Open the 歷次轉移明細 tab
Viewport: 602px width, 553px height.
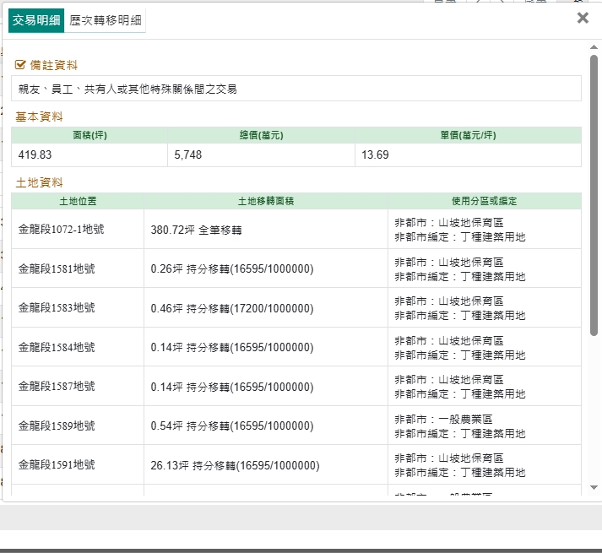pos(106,20)
